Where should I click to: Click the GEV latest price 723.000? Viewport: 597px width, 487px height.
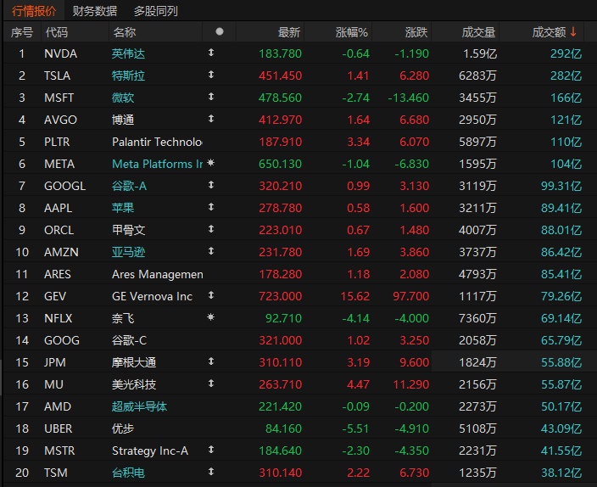280,296
